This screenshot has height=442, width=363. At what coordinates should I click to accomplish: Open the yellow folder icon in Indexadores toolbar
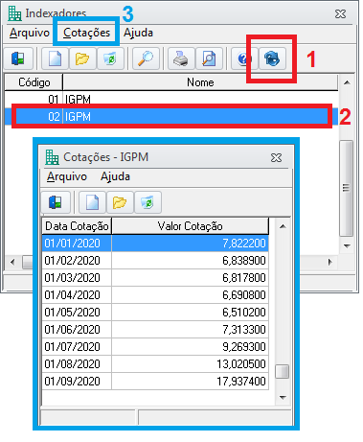point(82,58)
